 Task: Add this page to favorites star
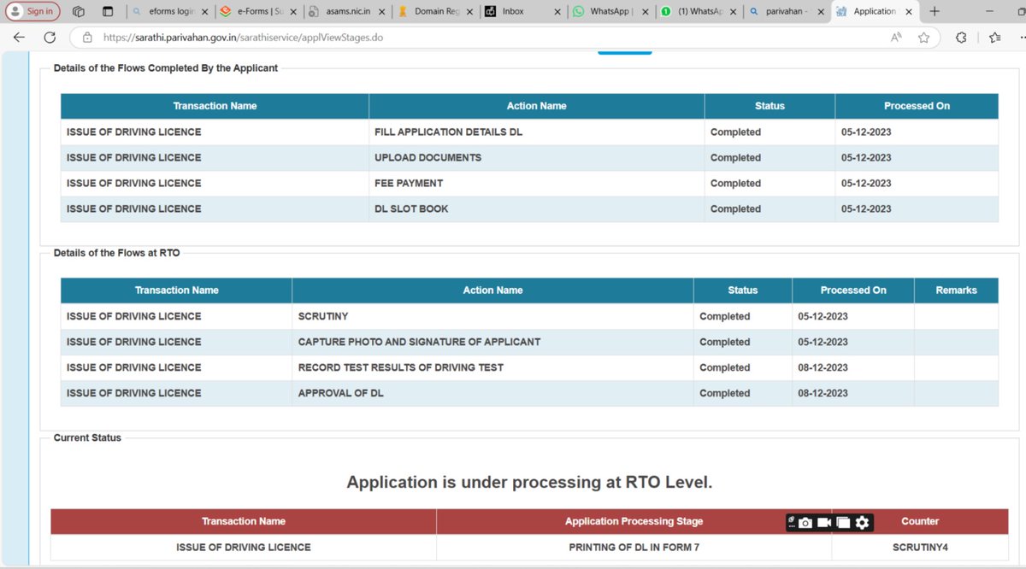click(x=923, y=38)
